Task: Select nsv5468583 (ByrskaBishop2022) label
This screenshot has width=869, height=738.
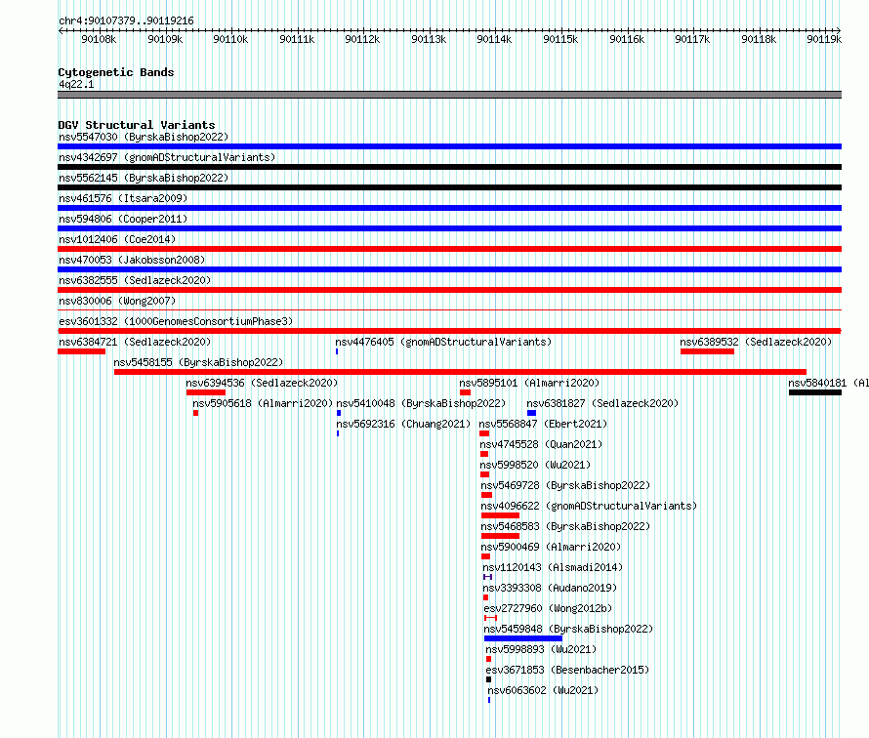Action: [x=566, y=526]
